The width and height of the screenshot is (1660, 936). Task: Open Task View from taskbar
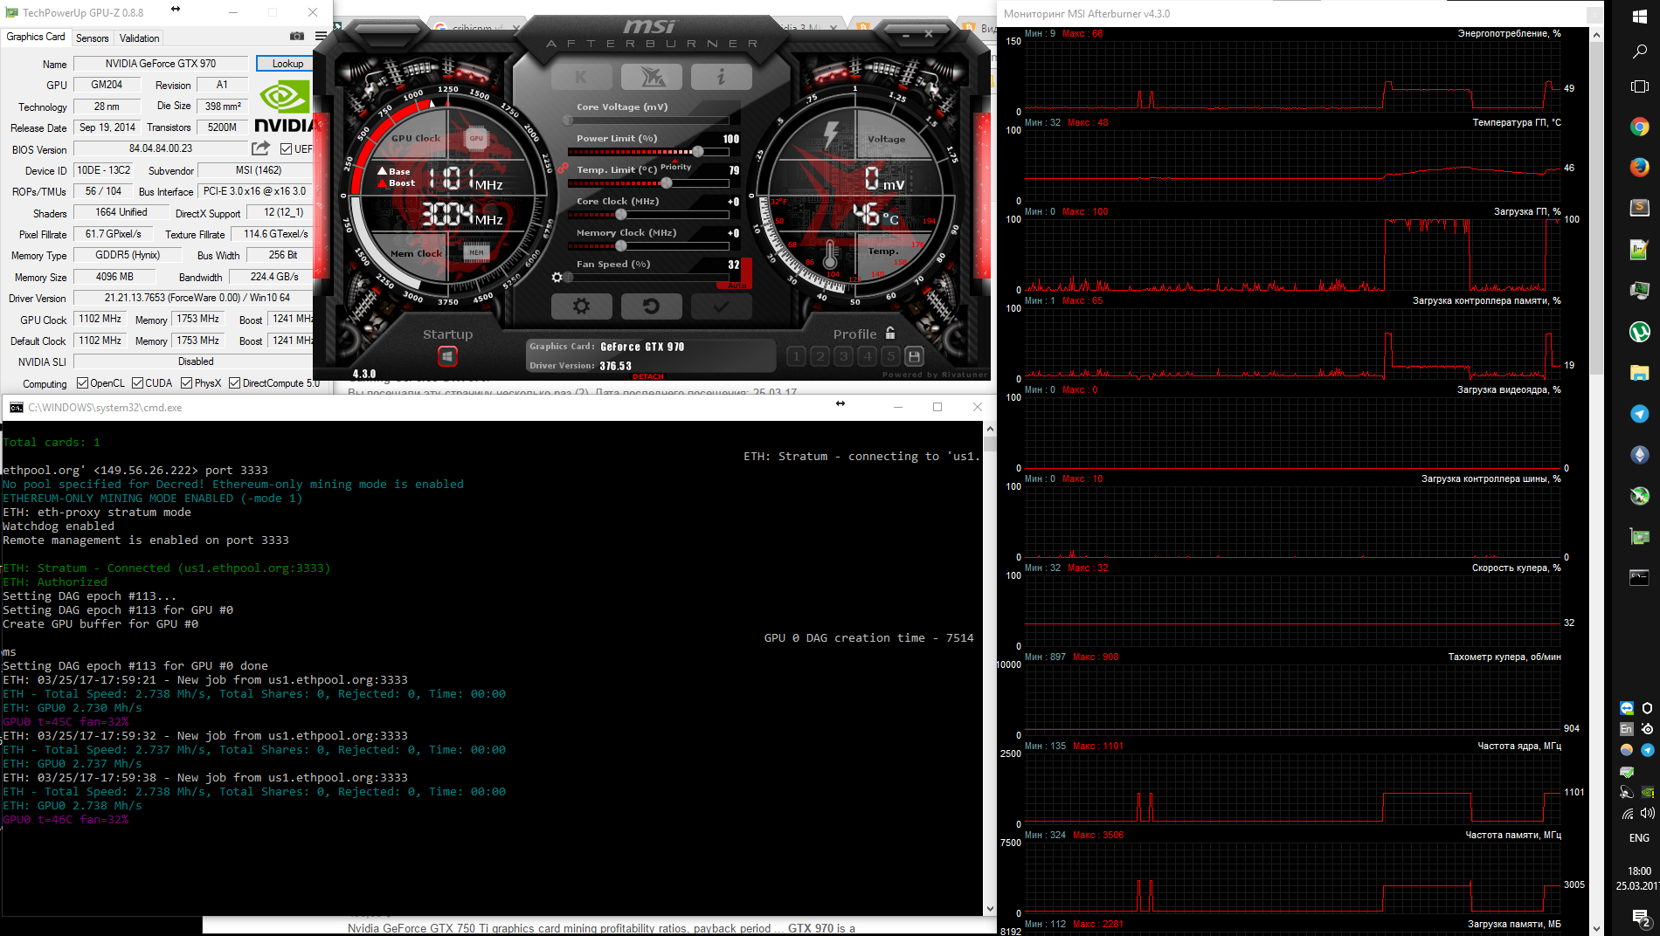(x=1639, y=86)
